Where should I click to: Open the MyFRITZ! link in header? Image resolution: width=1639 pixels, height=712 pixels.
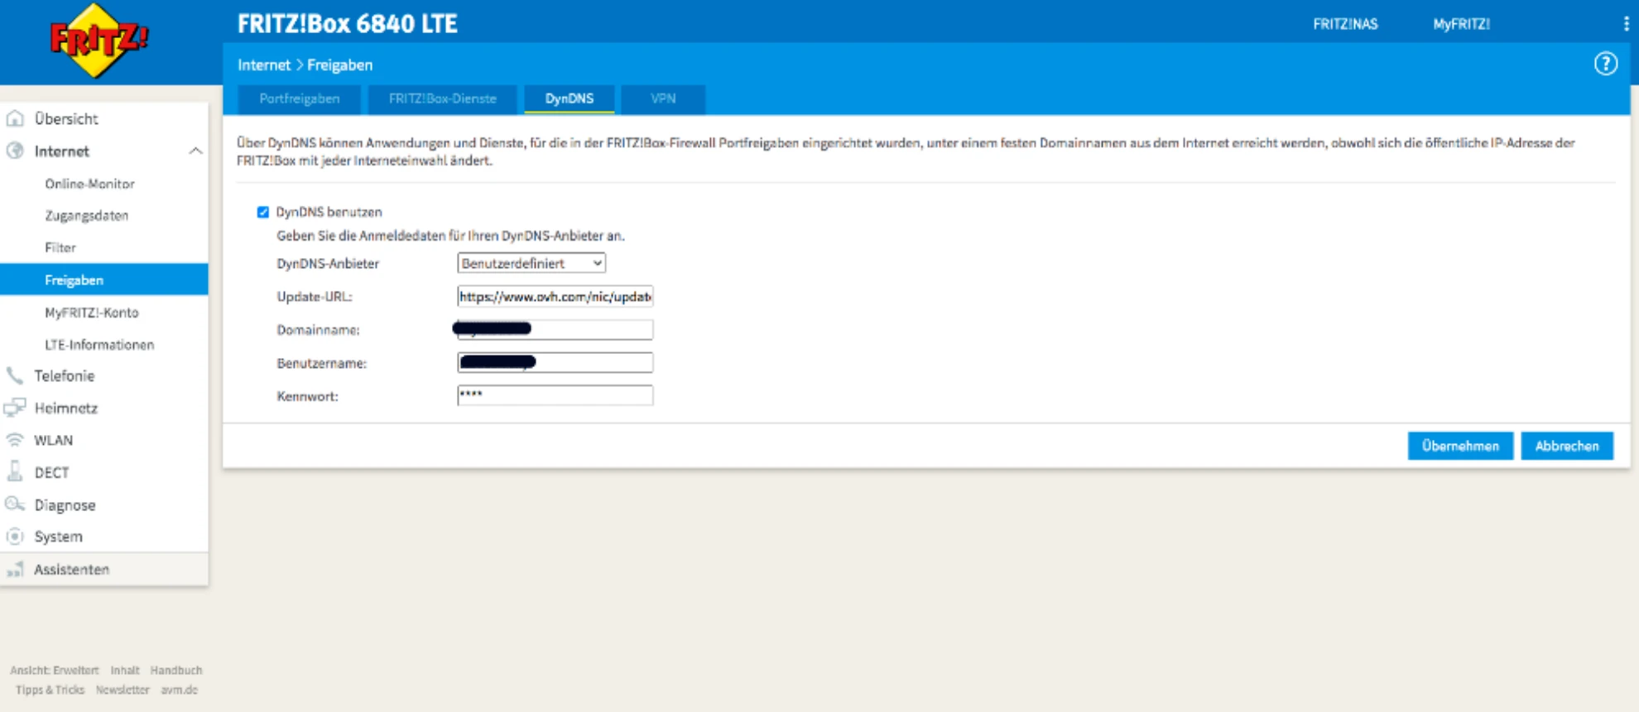tap(1461, 24)
